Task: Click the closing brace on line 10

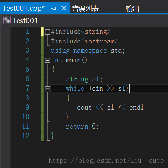Action: (67, 117)
